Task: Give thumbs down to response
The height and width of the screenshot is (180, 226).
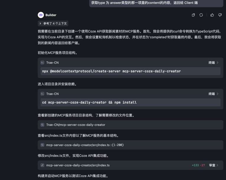Action: [220, 15]
